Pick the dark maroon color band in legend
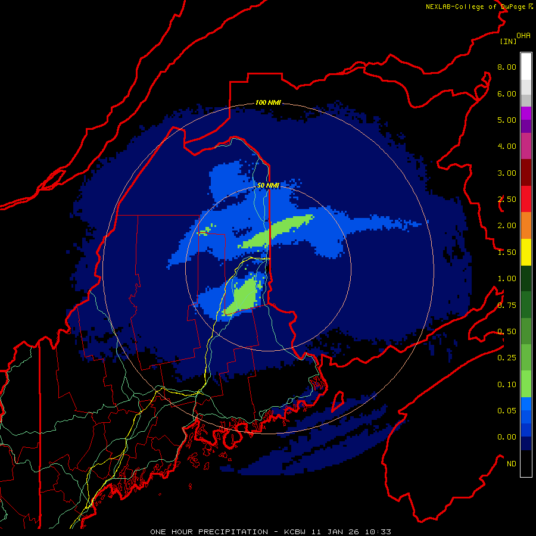The image size is (536, 536). [526, 173]
